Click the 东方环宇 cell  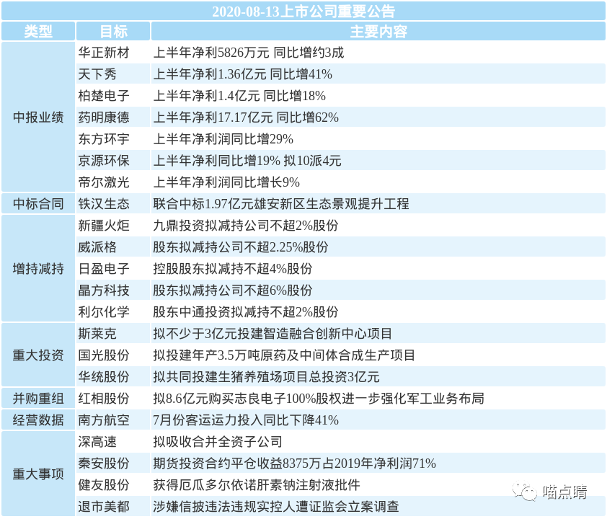113,139
